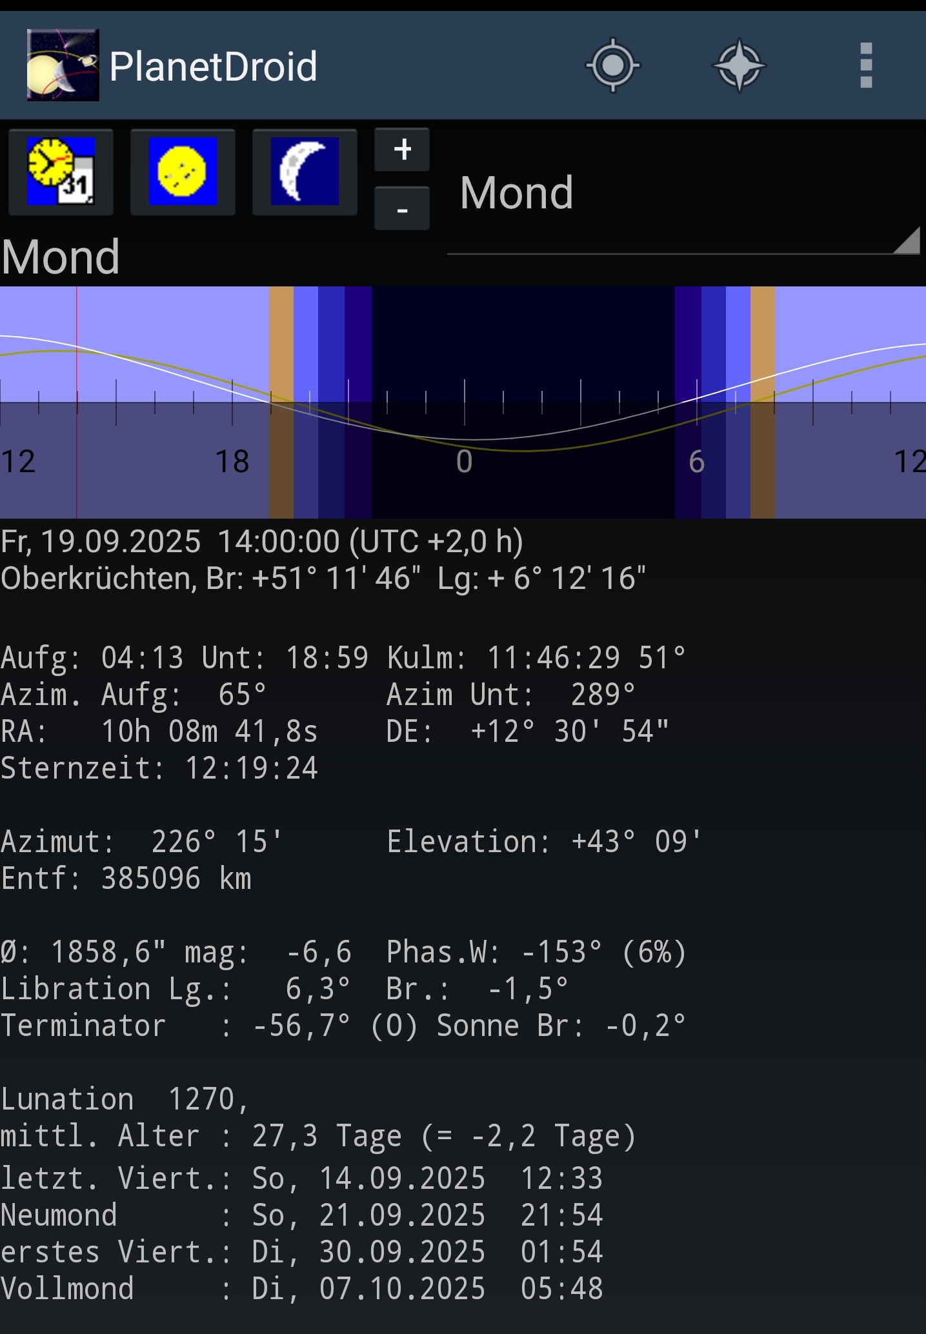Tap libration Br.: -1,5° value

click(x=478, y=989)
